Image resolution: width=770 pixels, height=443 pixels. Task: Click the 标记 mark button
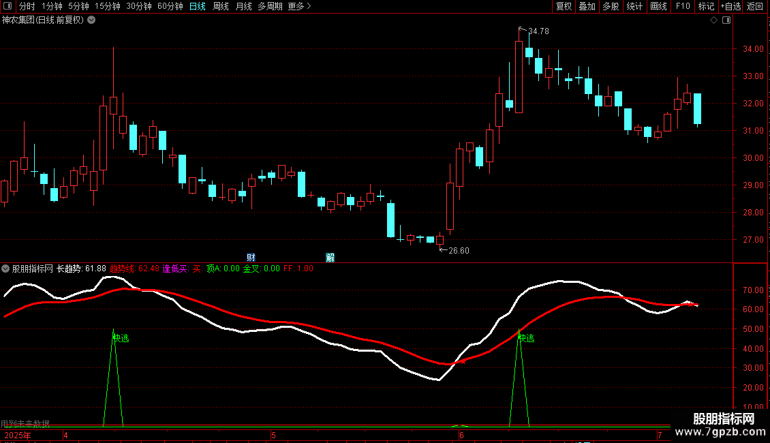click(706, 6)
